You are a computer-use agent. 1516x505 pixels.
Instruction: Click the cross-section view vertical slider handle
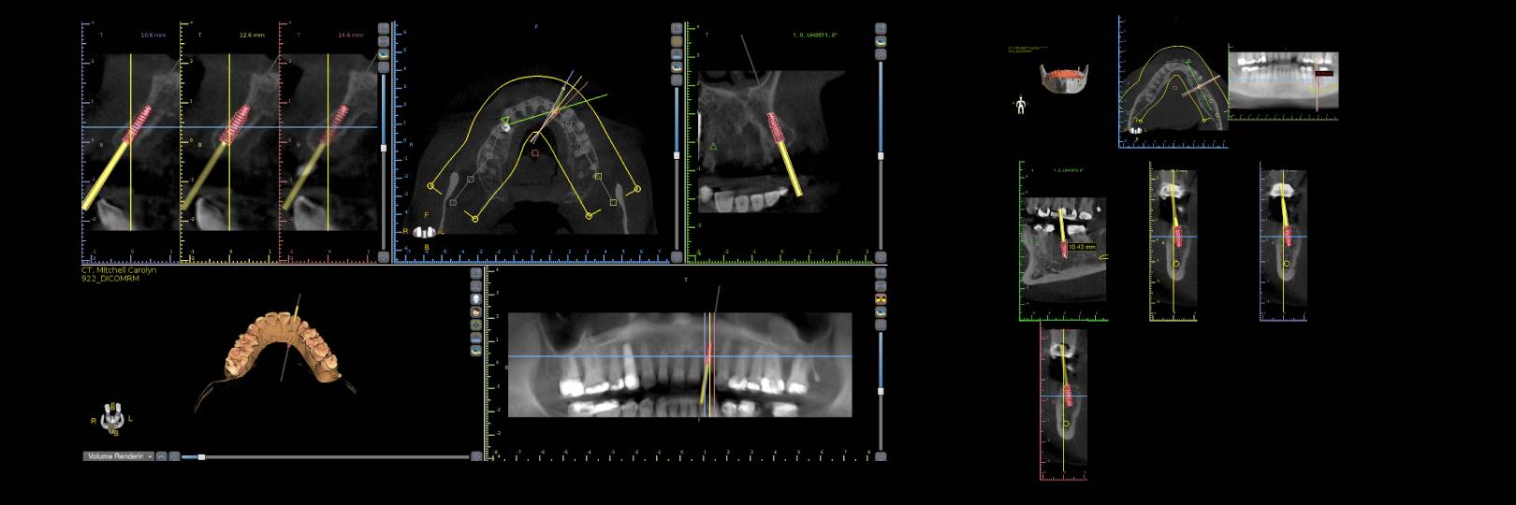[383, 148]
